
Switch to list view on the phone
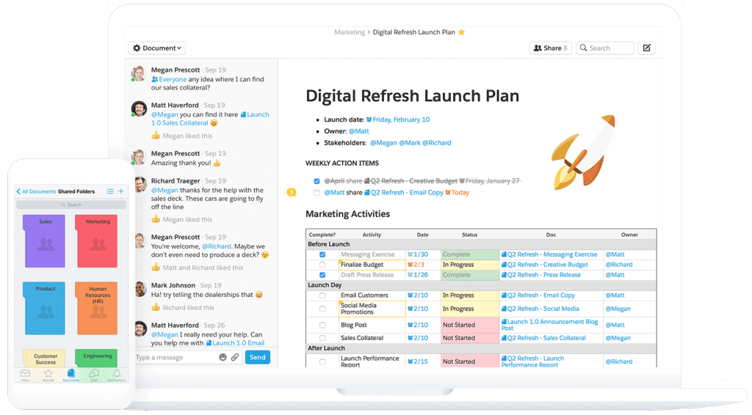(110, 191)
